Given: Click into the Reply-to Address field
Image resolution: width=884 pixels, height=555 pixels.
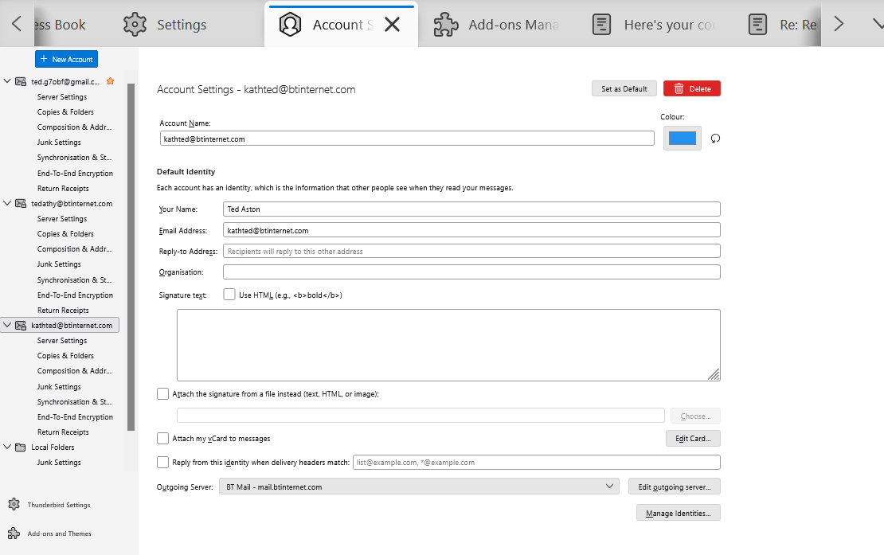Looking at the screenshot, I should coord(471,252).
